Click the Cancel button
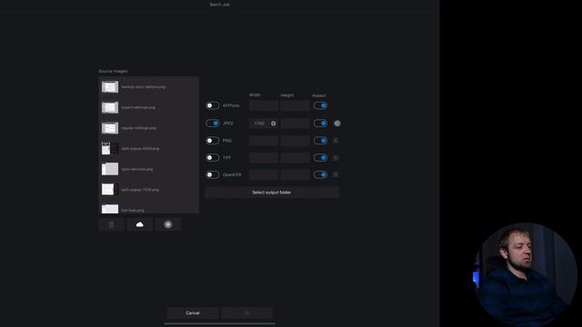 tap(193, 312)
